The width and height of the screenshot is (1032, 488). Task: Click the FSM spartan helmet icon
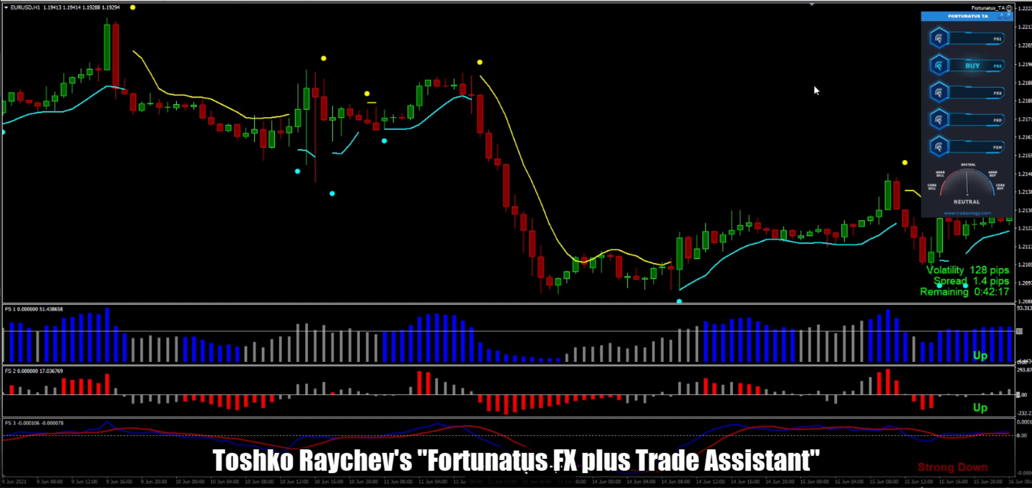coord(939,147)
